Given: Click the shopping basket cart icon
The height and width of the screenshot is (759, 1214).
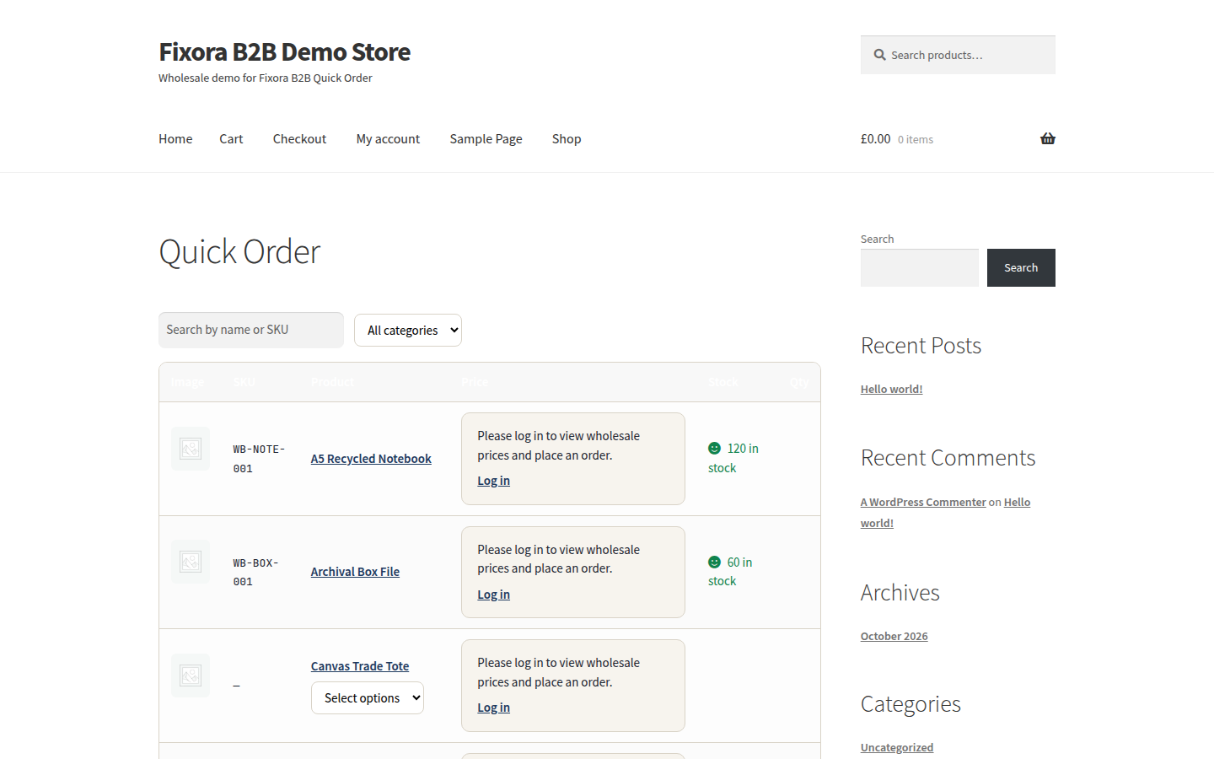Looking at the screenshot, I should coord(1048,138).
